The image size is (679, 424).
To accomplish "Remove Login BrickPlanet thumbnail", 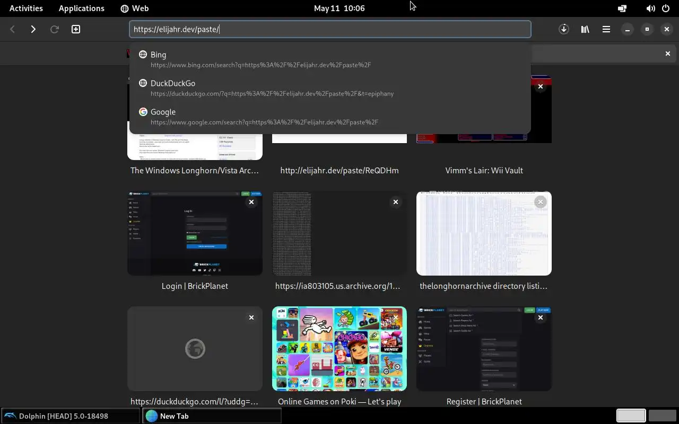I will tap(251, 202).
